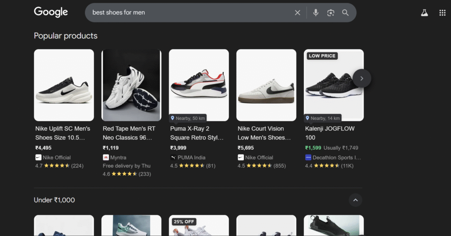Open Red Tape Men's RT Neo Classics
This screenshot has height=236, width=451.
(x=128, y=133)
